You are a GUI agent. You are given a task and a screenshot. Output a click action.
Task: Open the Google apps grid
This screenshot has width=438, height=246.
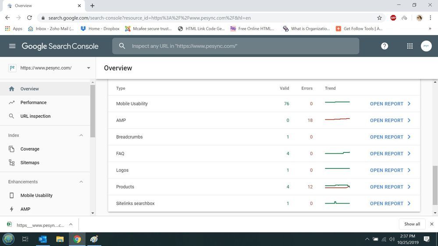[410, 46]
